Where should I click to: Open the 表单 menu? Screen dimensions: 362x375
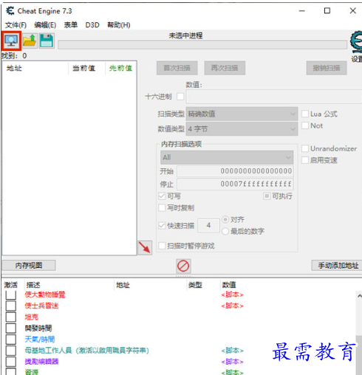pos(71,25)
